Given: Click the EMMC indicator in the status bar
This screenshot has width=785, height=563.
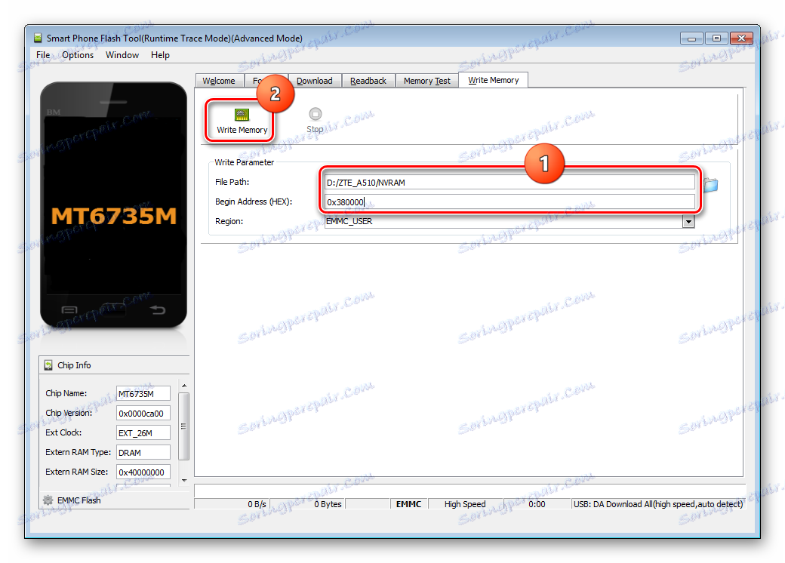Looking at the screenshot, I should pyautogui.click(x=408, y=503).
